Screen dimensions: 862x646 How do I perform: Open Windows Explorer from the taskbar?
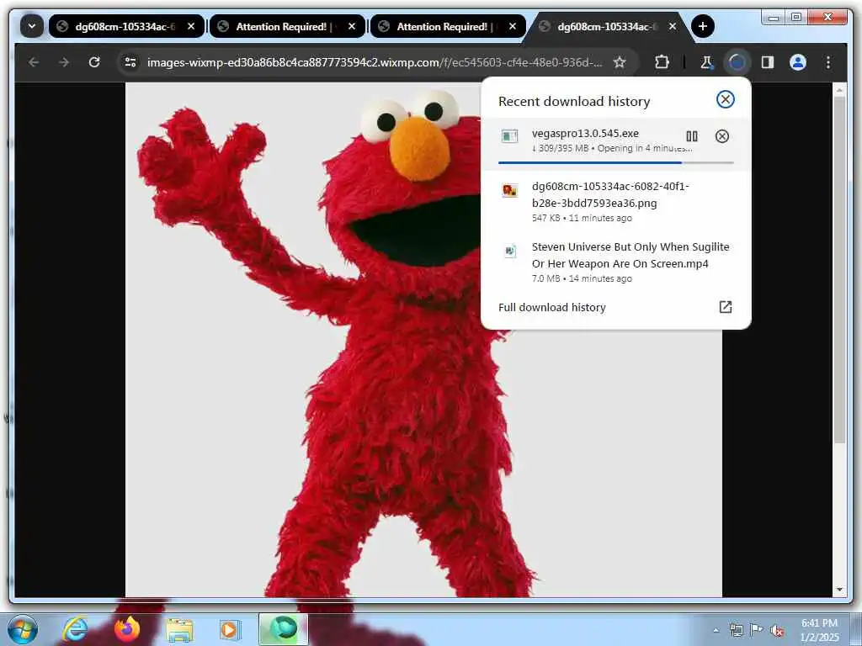(179, 630)
